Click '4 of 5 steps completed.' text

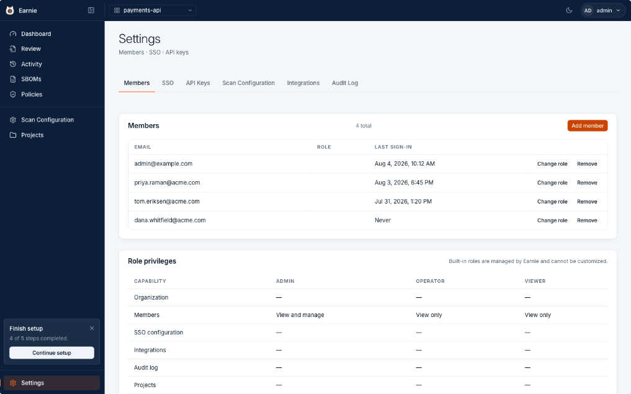38,338
